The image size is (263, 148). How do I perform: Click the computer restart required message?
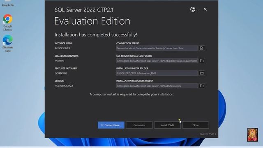tap(131, 94)
